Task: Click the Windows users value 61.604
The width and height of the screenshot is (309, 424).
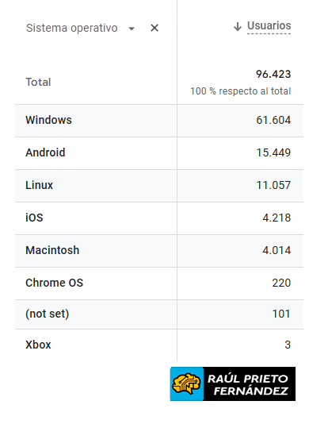Action: [273, 120]
